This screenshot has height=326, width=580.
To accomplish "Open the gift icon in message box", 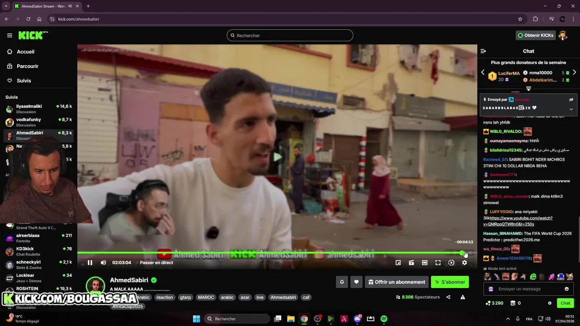I will coord(491,289).
